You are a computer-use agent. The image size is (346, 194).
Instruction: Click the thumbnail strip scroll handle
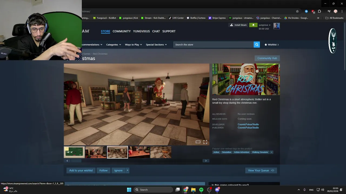point(76,161)
